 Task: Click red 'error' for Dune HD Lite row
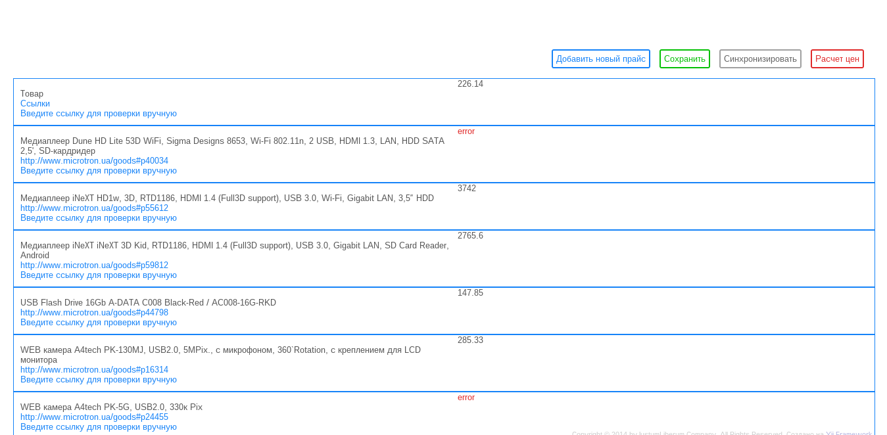pyautogui.click(x=466, y=131)
